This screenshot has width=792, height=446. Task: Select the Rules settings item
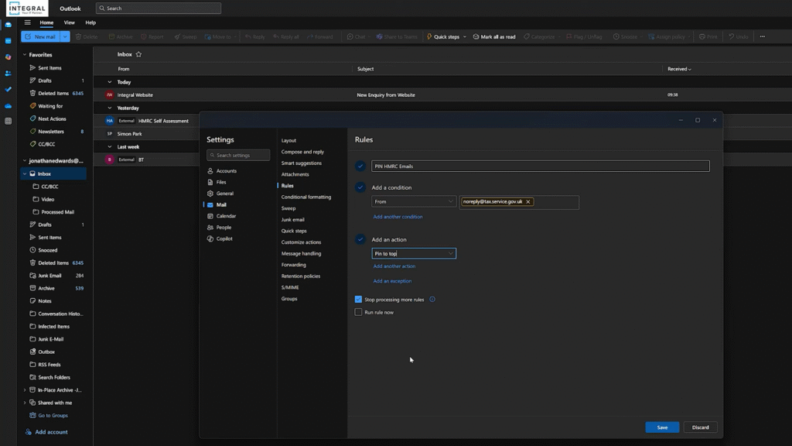pos(288,186)
